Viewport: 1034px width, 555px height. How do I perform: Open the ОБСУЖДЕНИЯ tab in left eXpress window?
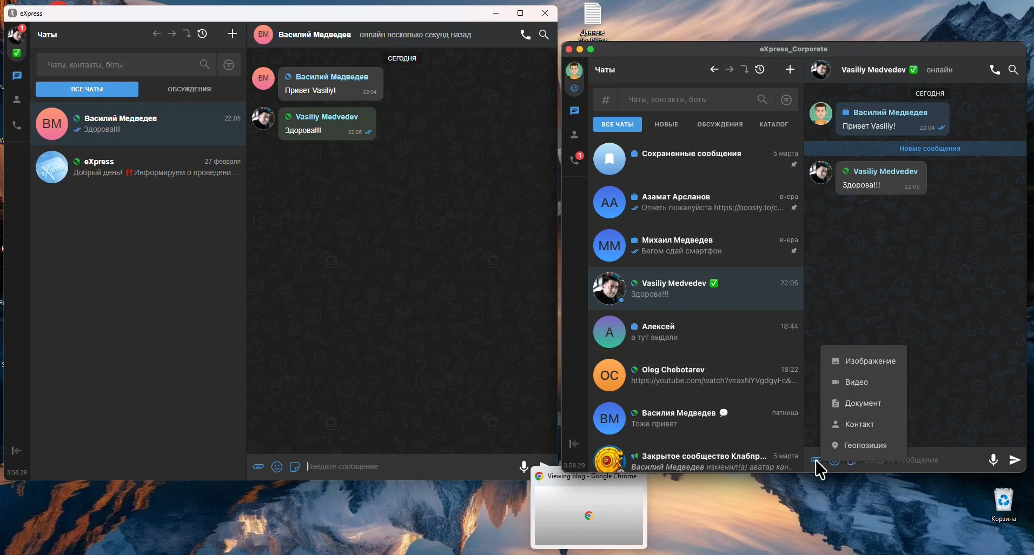pos(189,89)
